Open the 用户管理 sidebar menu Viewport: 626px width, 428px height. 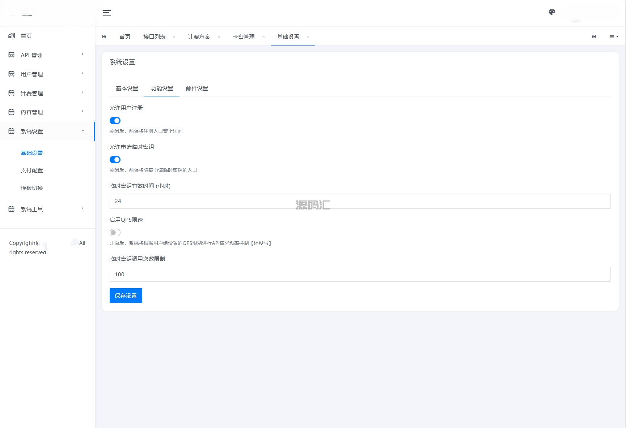(x=47, y=74)
